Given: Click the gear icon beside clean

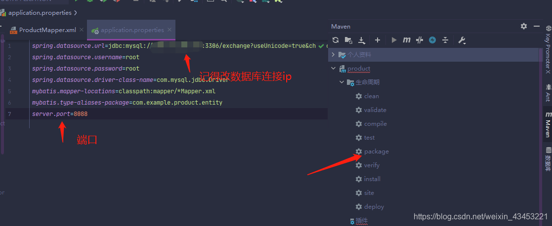Looking at the screenshot, I should click(359, 96).
